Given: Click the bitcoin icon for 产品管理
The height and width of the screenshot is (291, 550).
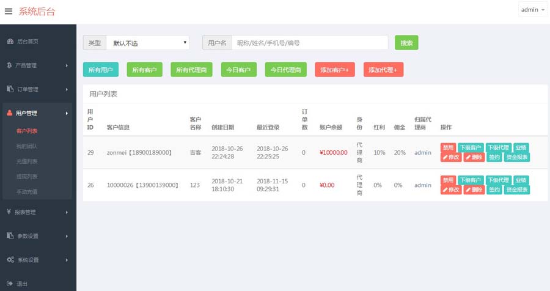Looking at the screenshot, I should pos(10,65).
